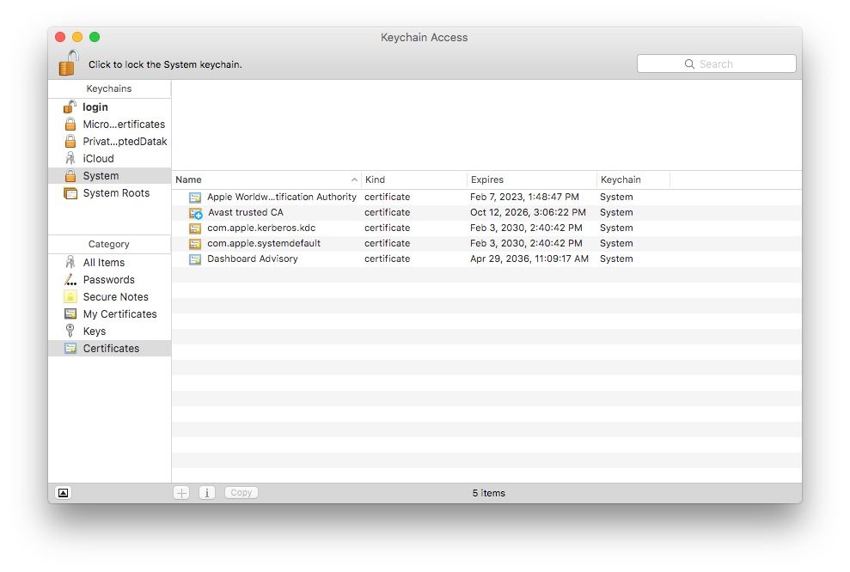Open item info via the "i" icon
The width and height of the screenshot is (850, 572).
coord(206,492)
